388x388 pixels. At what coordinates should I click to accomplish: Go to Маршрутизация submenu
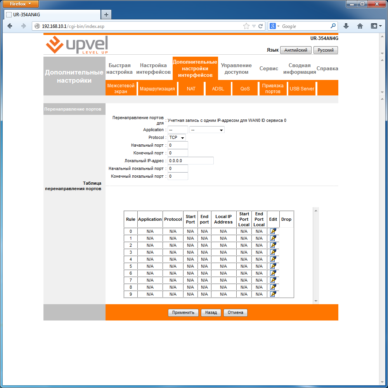point(158,88)
